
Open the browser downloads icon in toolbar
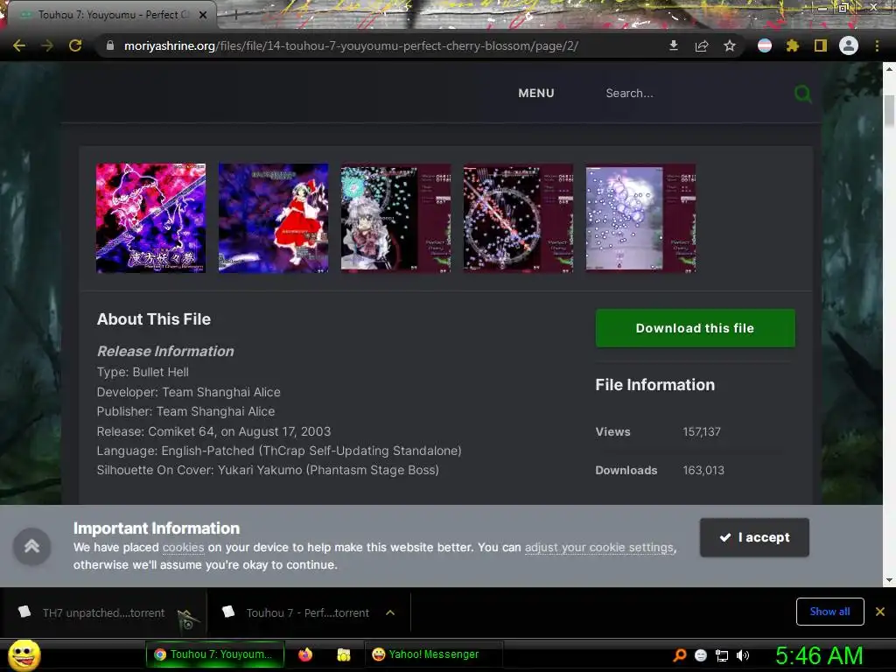click(674, 45)
